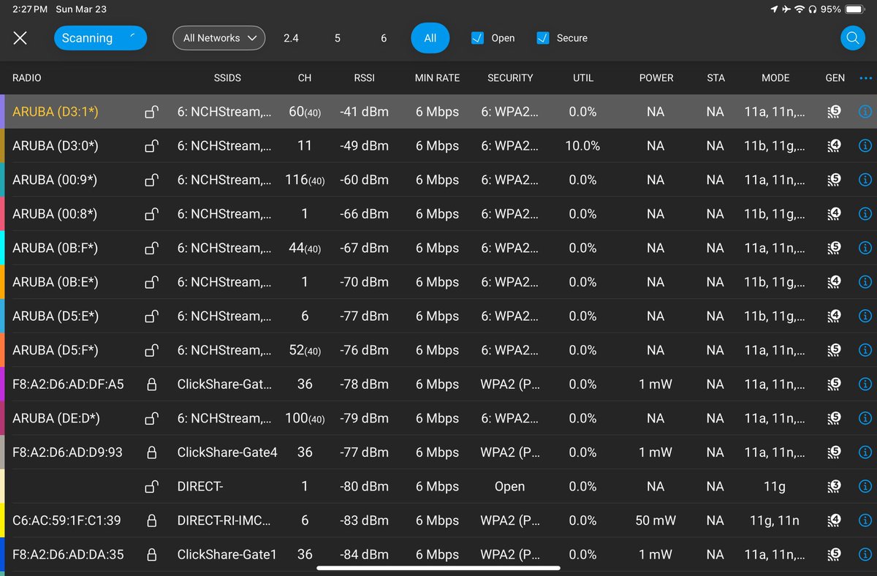The width and height of the screenshot is (877, 576).
Task: Click the Open security cell
Action: 509,486
